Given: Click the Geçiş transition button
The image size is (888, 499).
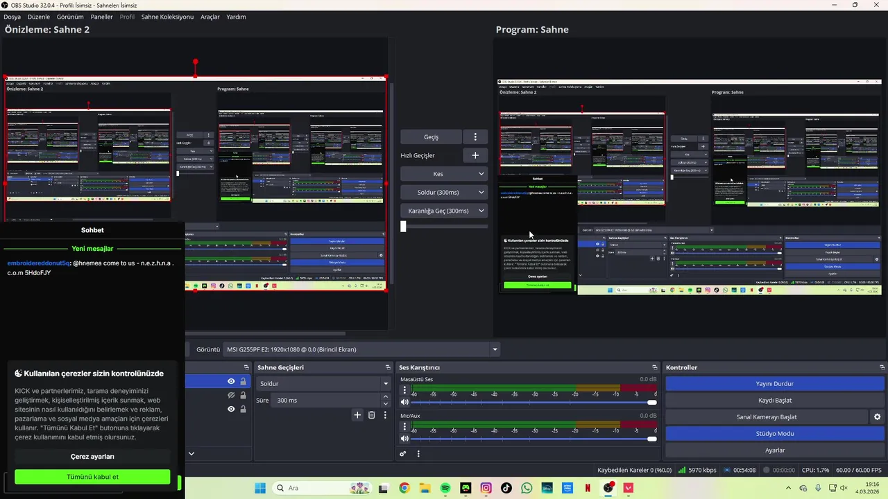Looking at the screenshot, I should click(431, 137).
